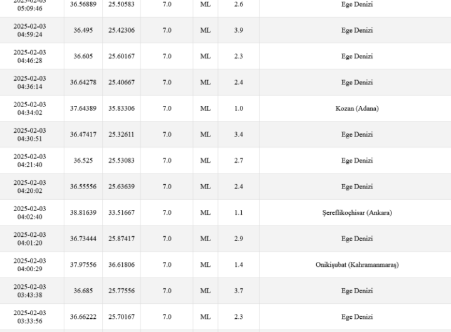Screen dimensions: 451x332
Task: Click the magnitude 3.7 cell
Action: click(239, 291)
